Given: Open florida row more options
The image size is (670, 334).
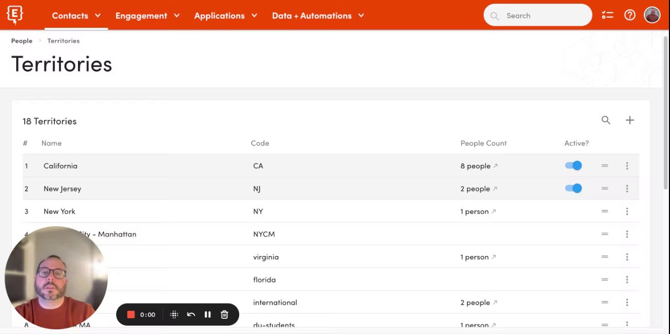Looking at the screenshot, I should (x=627, y=280).
